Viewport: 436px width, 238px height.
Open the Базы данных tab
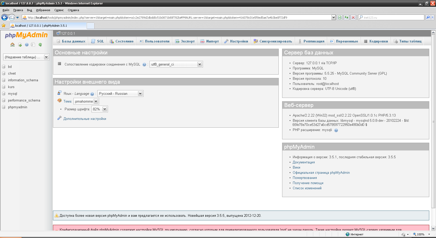click(71, 41)
